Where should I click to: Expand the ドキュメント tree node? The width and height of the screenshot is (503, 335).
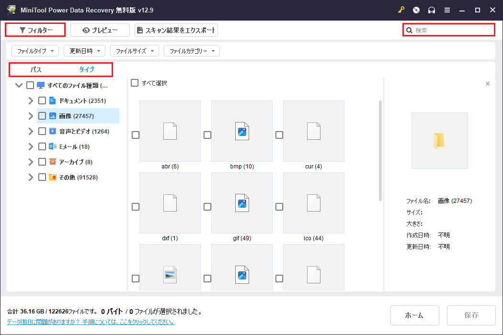pos(31,100)
